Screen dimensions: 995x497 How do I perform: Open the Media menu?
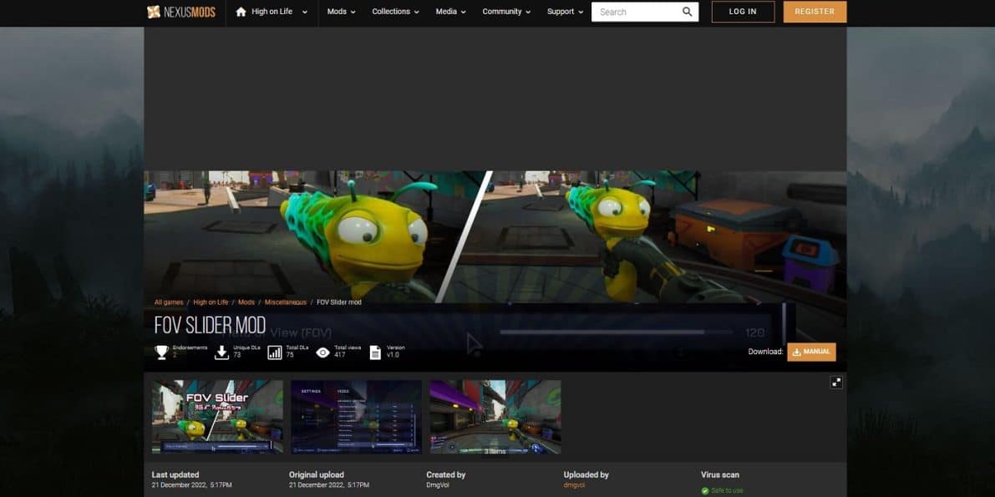[450, 12]
